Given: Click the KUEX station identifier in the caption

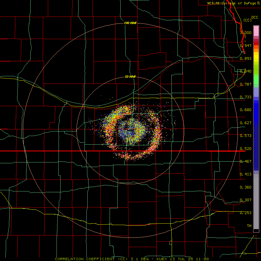Looking at the screenshot, I should pos(162,259).
